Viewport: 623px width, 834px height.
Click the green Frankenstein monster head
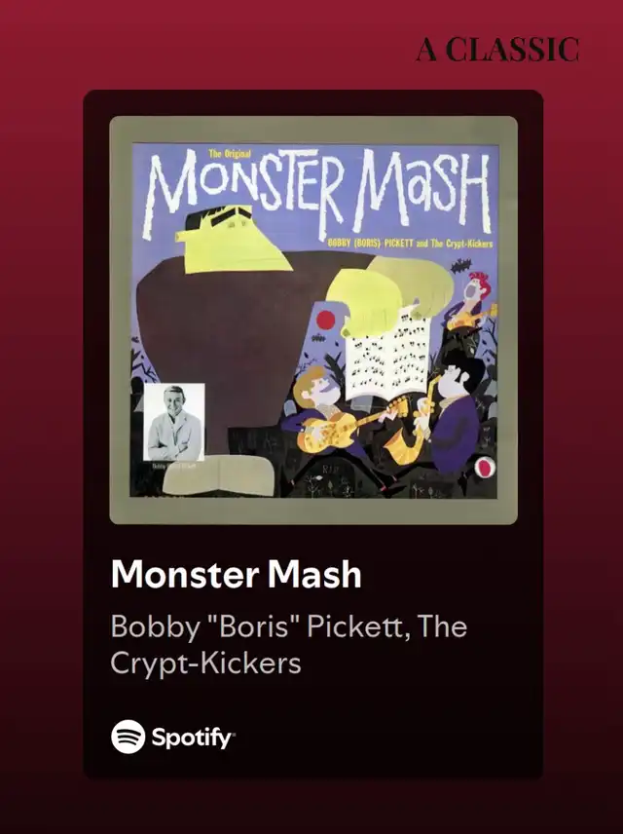[233, 239]
